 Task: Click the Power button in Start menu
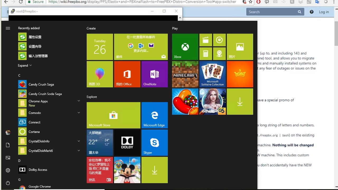click(x=8, y=183)
